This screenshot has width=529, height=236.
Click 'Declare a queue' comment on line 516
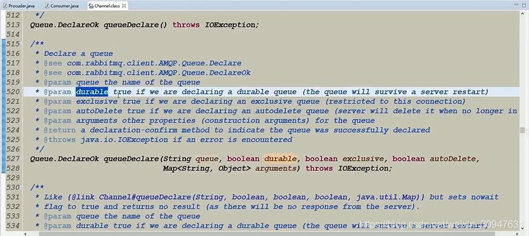click(x=78, y=54)
